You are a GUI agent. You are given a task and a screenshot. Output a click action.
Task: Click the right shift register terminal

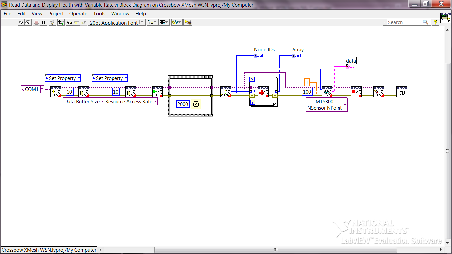275,96
